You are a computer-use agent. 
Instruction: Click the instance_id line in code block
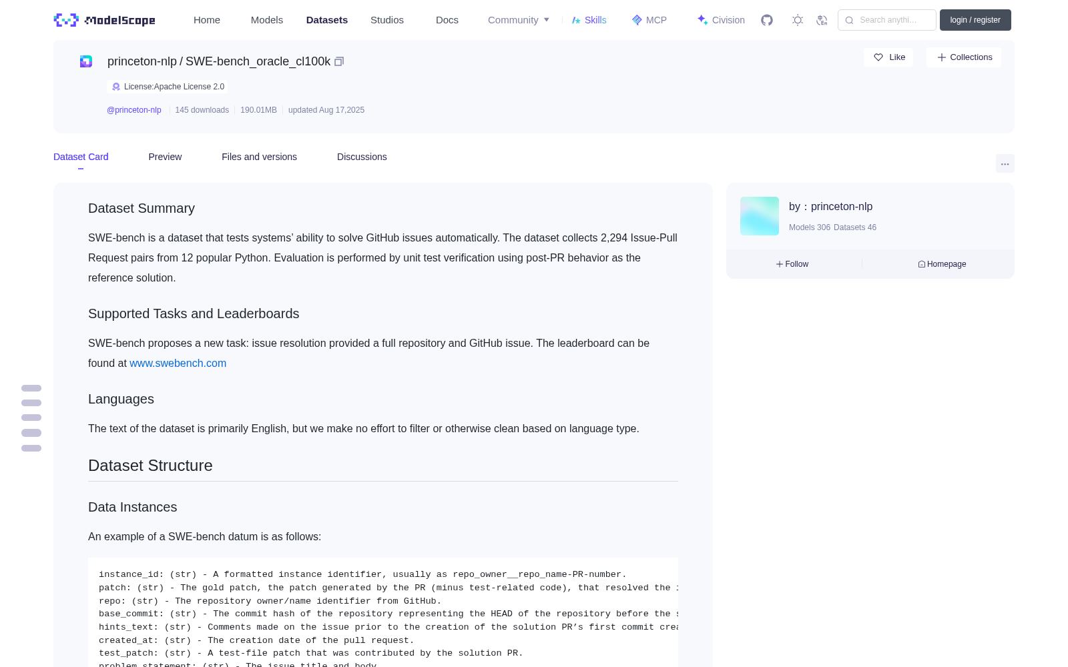click(362, 574)
